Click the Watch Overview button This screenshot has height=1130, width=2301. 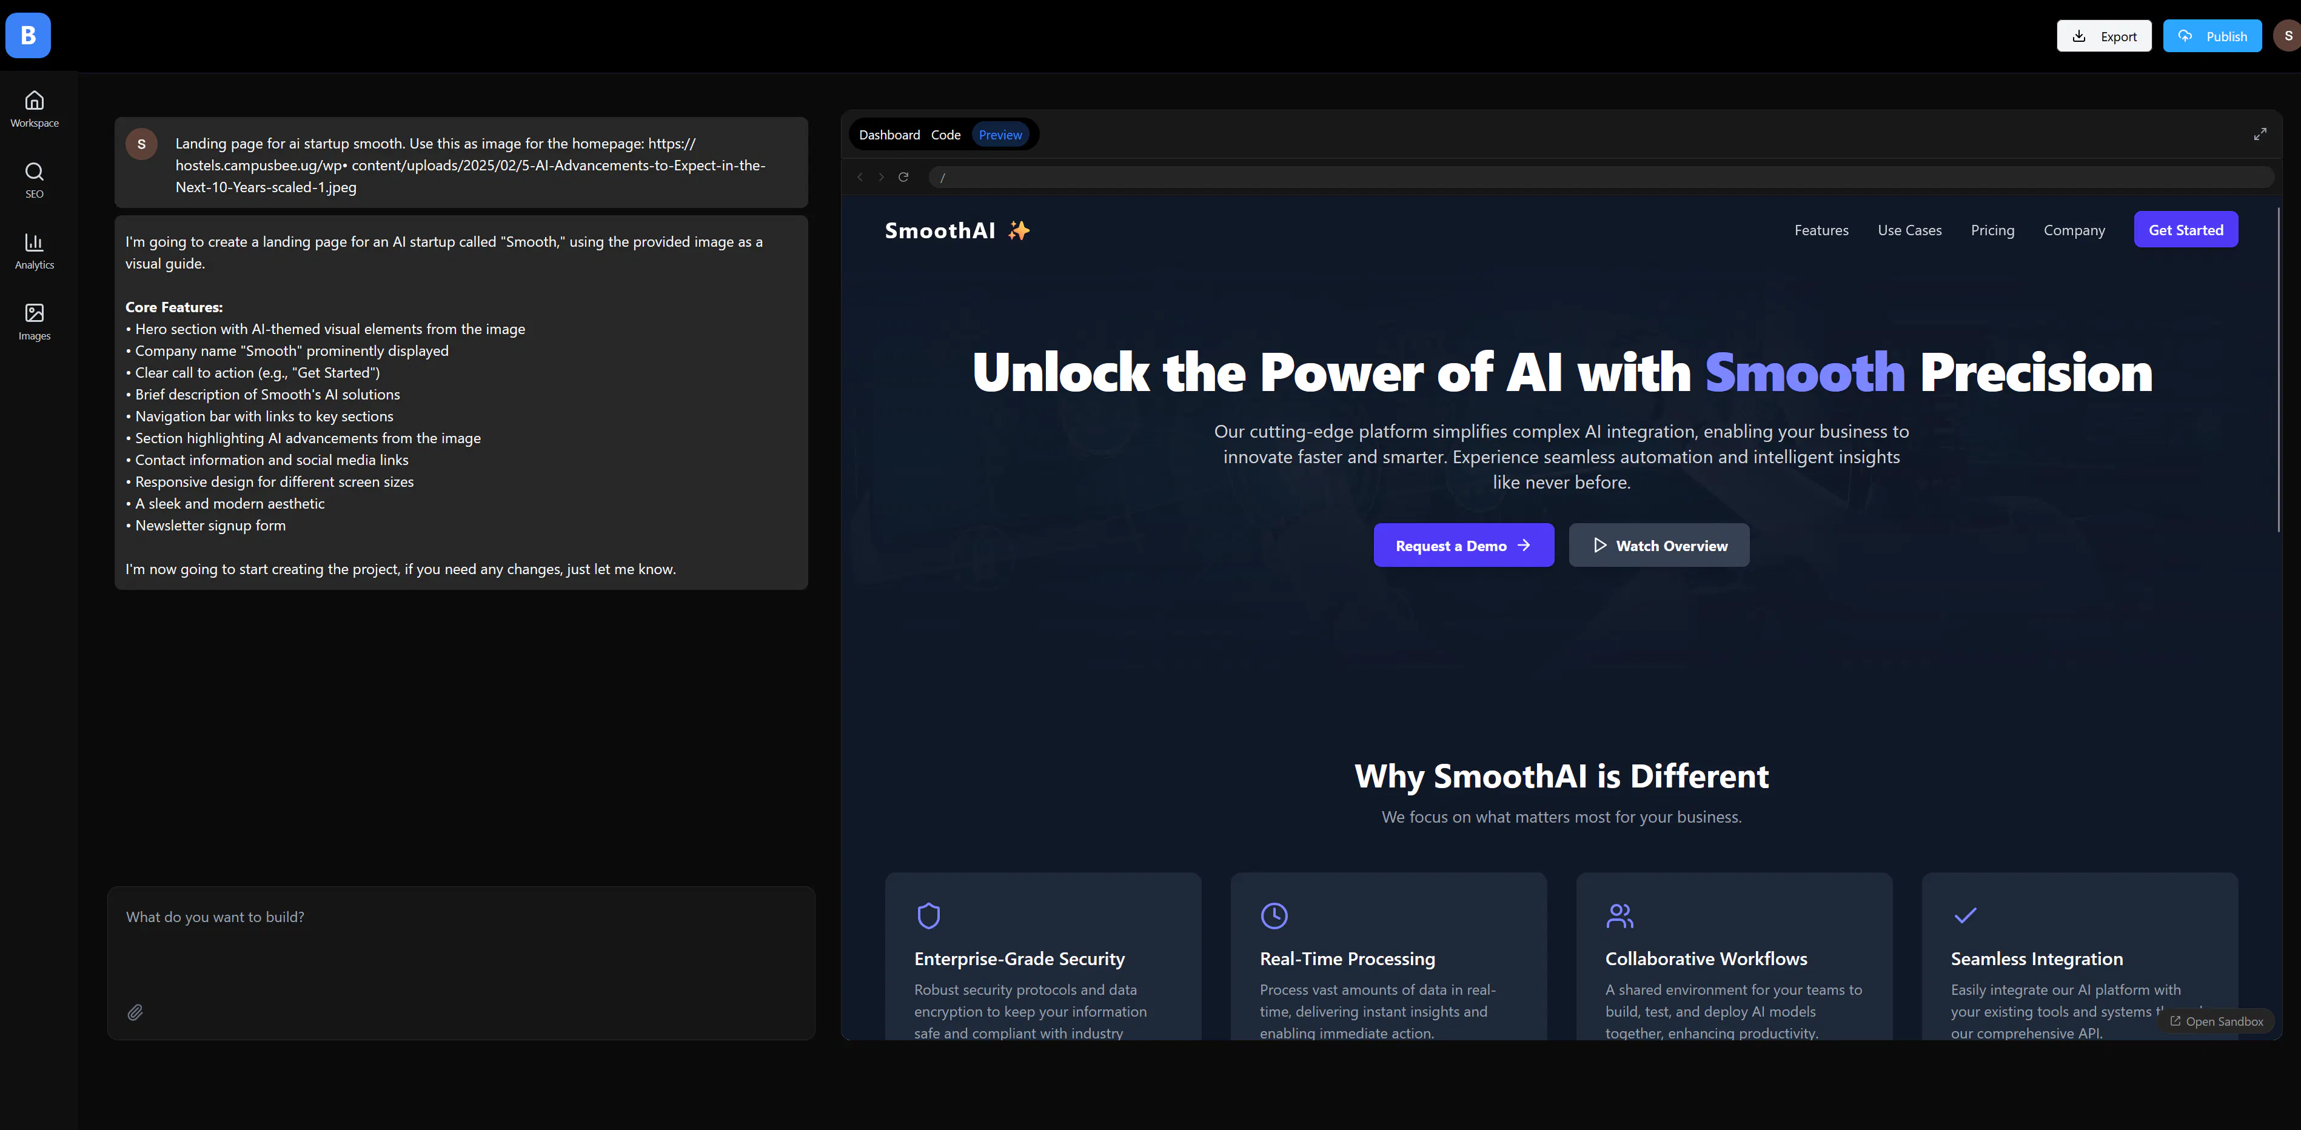click(1660, 545)
